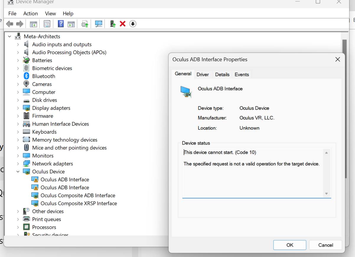Click the Cameras category icon

[x=27, y=84]
